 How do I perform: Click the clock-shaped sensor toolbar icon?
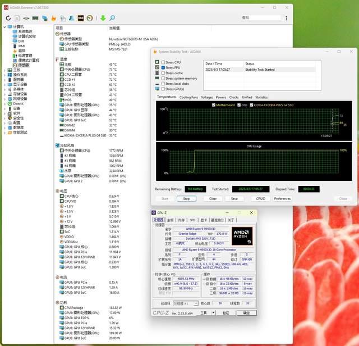90,18
